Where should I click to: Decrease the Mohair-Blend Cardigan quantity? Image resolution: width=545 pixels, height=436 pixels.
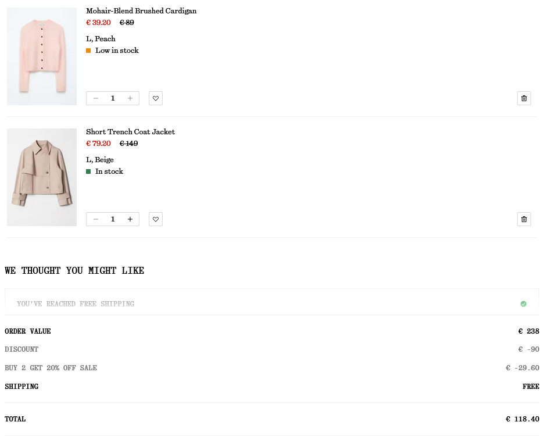pyautogui.click(x=96, y=98)
